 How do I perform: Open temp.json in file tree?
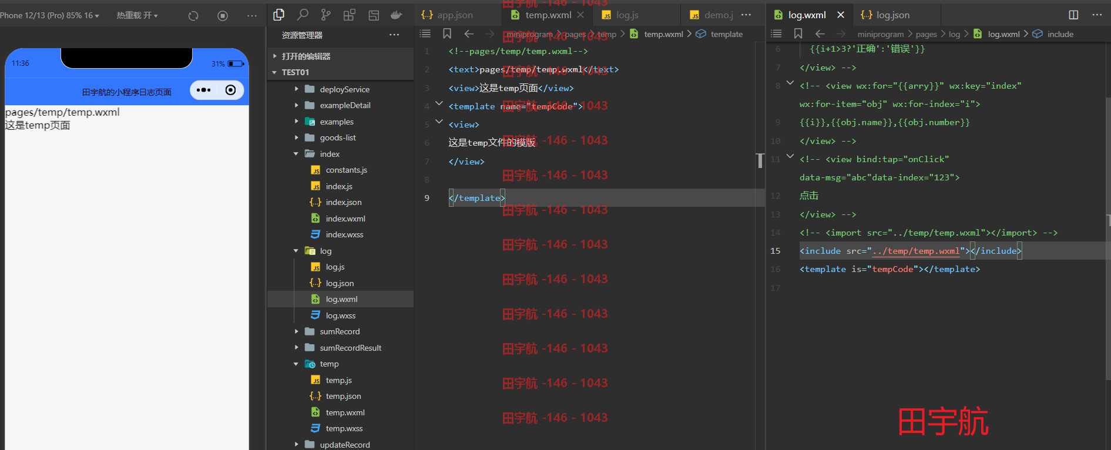point(340,396)
